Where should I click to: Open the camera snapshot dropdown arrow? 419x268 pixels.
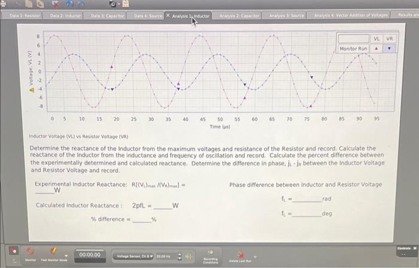tap(119, 4)
